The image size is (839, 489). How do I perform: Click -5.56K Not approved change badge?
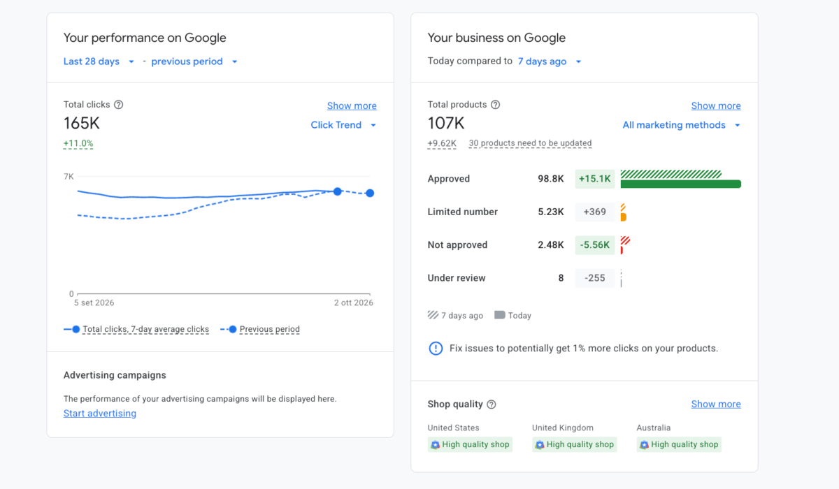(595, 245)
